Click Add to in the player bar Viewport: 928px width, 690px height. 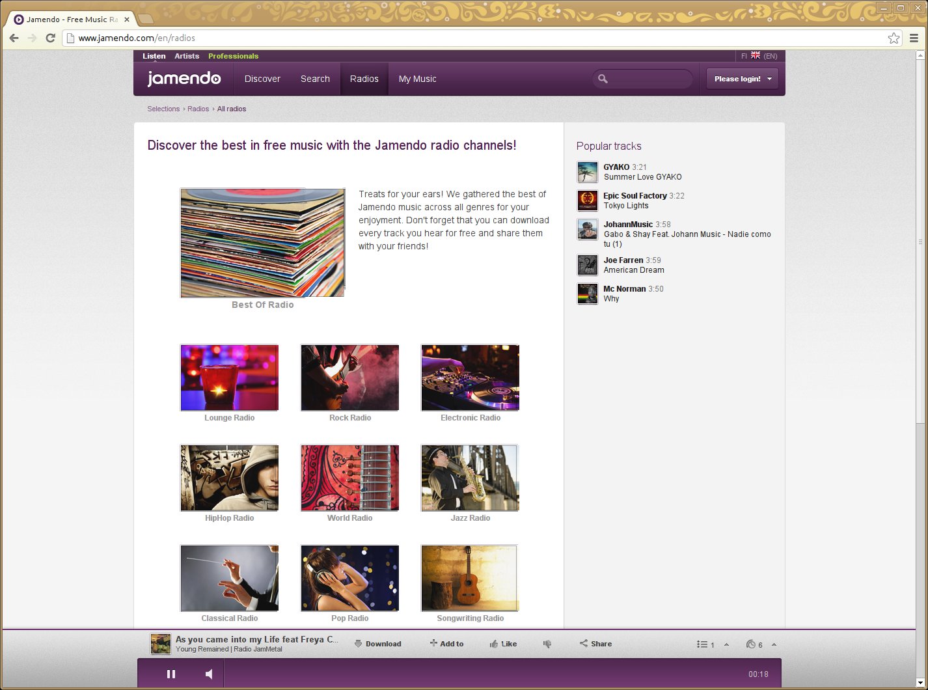tap(446, 644)
